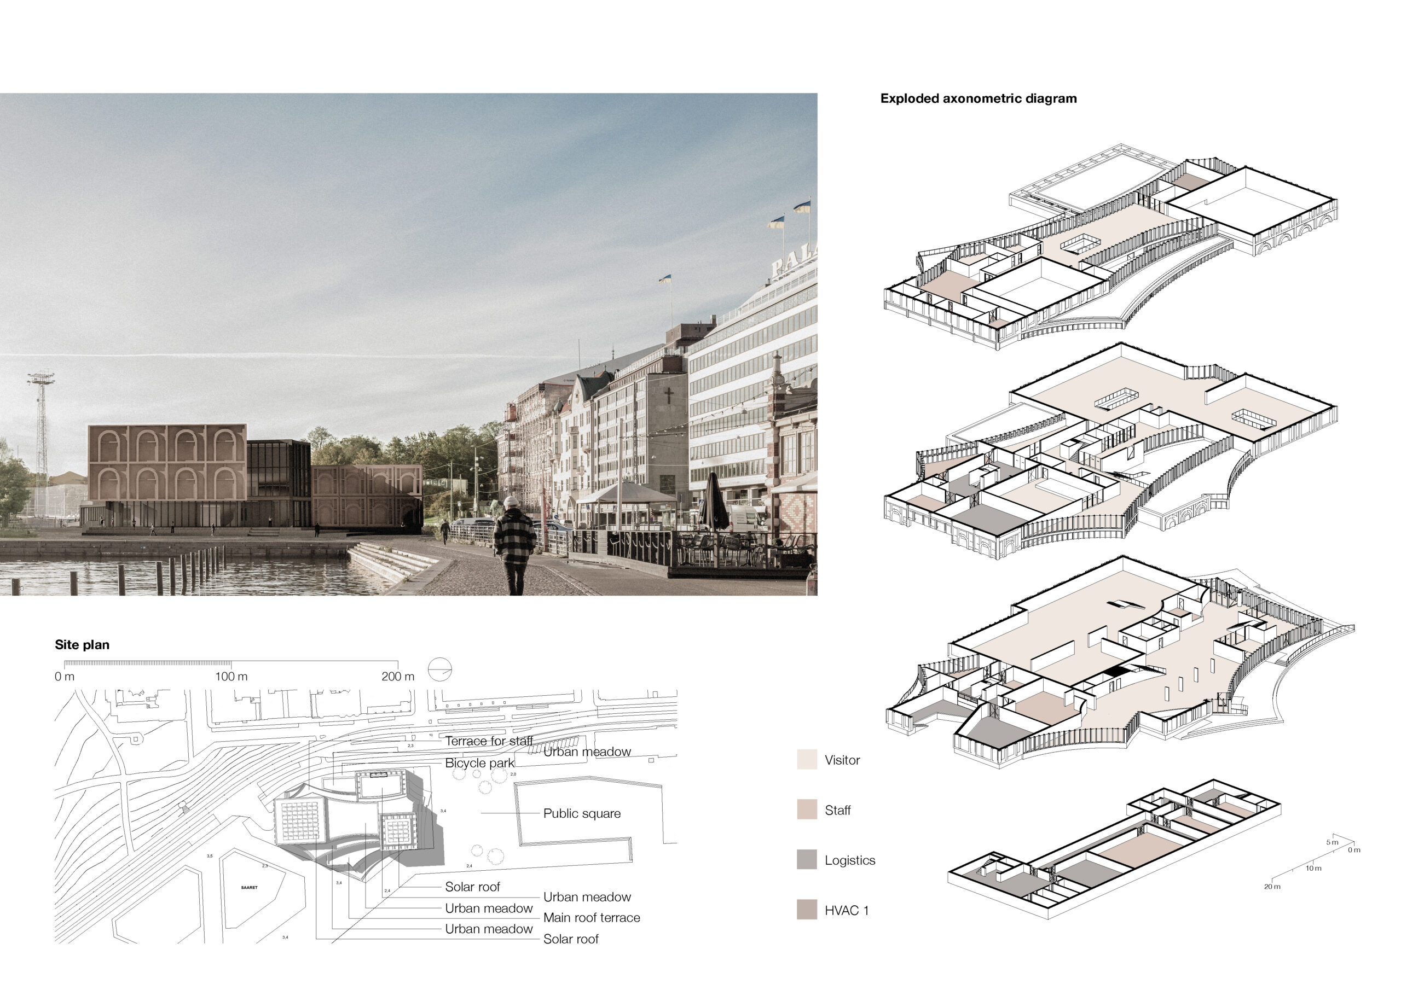Click the 200 m scale bar marker
The image size is (1401, 990).
tap(397, 676)
